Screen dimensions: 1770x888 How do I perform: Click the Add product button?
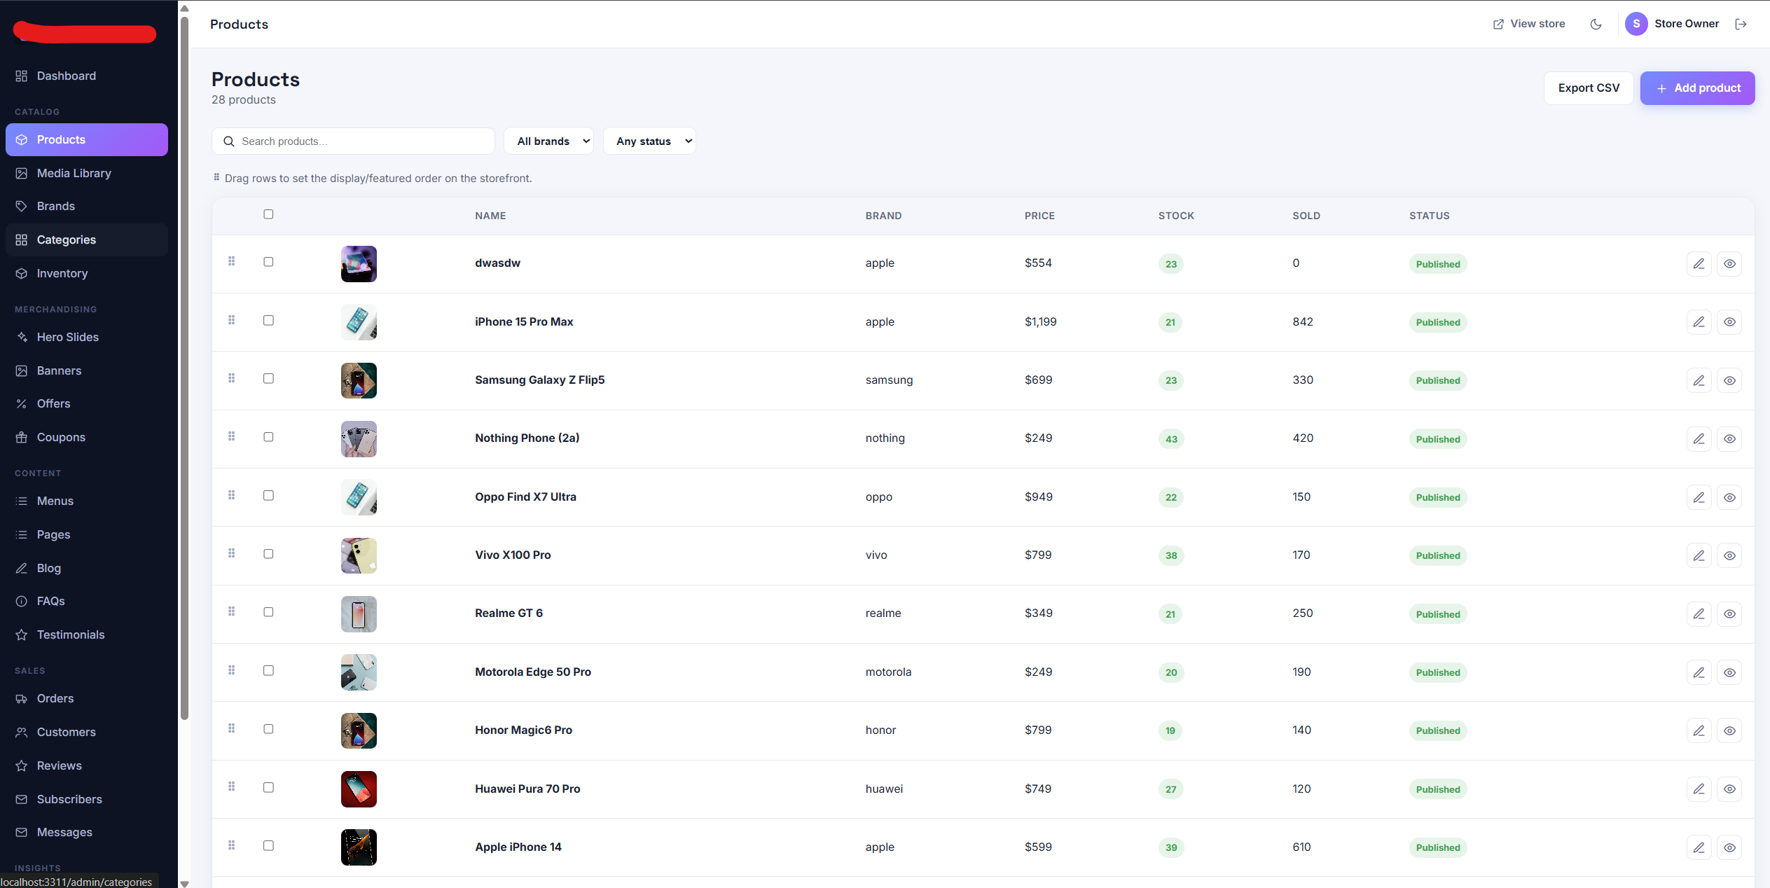pos(1697,88)
